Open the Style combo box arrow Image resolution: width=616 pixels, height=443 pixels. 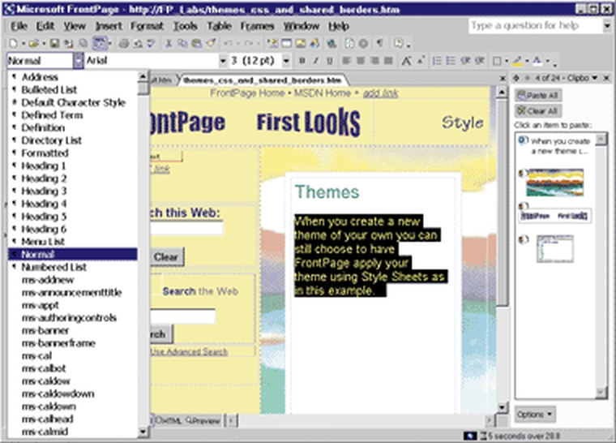pyautogui.click(x=79, y=61)
